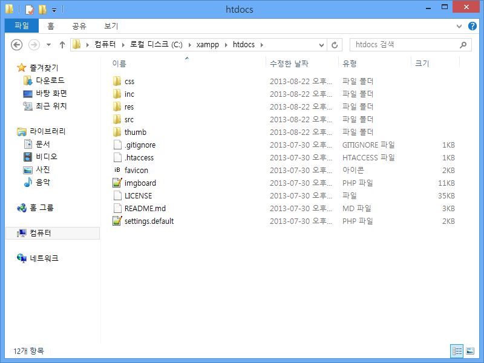484x363 pixels.
Task: Open Customize Quick Access Toolbar dropdown
Action: pos(54,10)
